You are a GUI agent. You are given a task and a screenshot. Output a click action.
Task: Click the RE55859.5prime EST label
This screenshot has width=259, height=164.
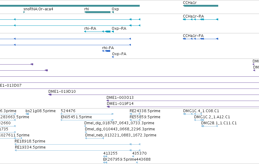tap(145, 117)
